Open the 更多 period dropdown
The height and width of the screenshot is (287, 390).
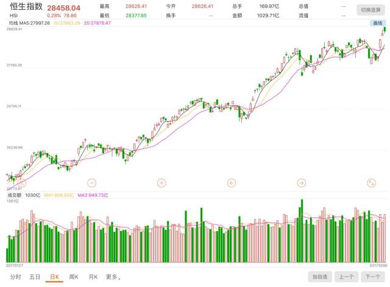113,277
